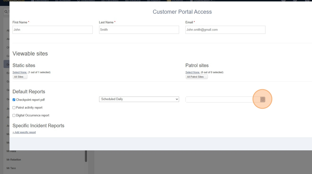The image size is (312, 174).
Task: Tick Digital Occurrence report checkbox
Action: [x=14, y=115]
